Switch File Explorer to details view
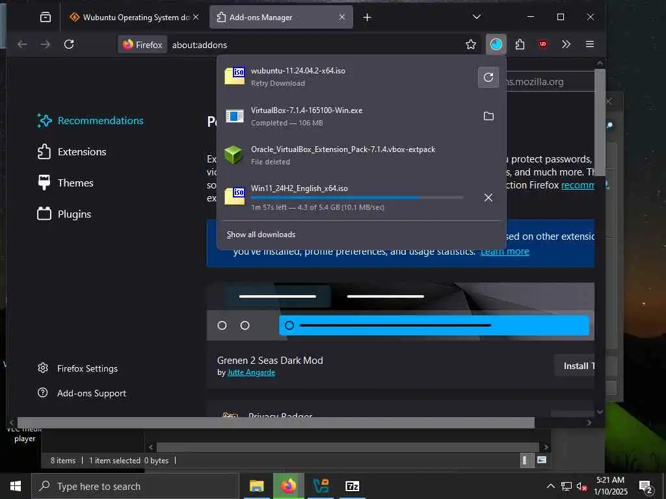Screen dimensions: 666x499 pyautogui.click(x=526, y=461)
